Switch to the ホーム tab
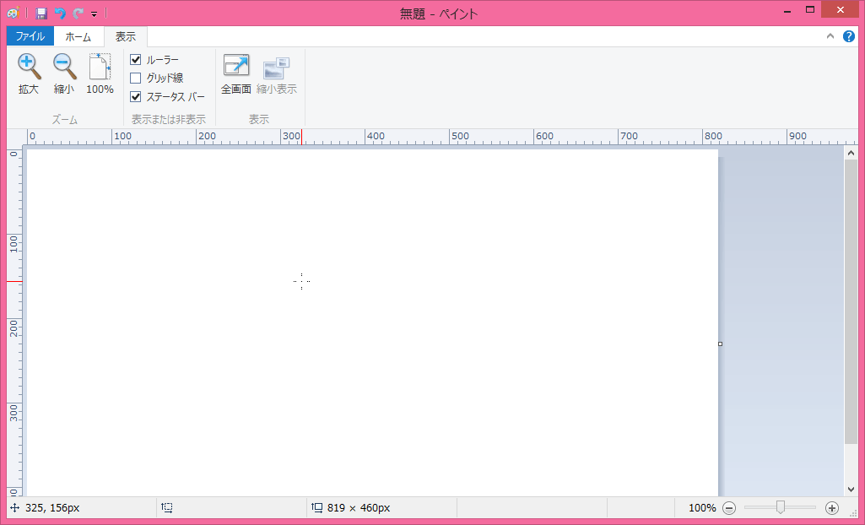 coord(78,37)
